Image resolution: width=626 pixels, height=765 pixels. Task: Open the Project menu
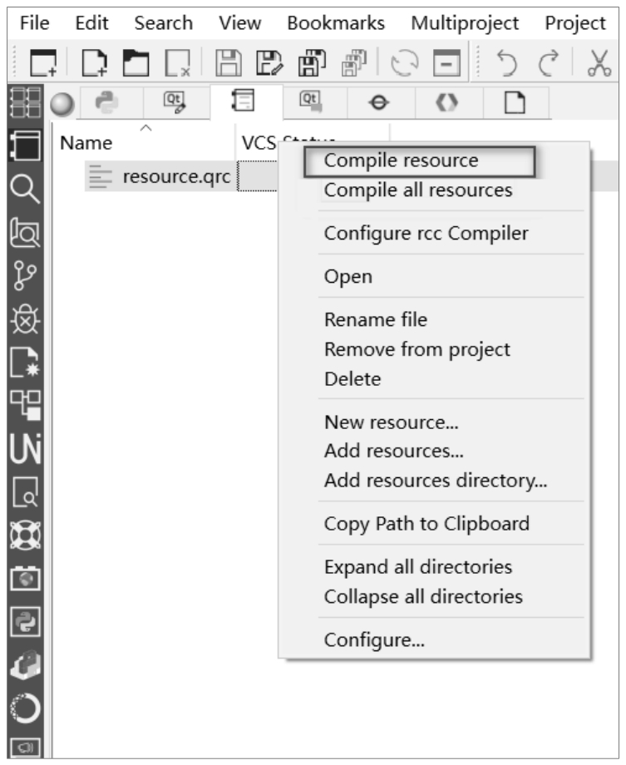pos(574,23)
